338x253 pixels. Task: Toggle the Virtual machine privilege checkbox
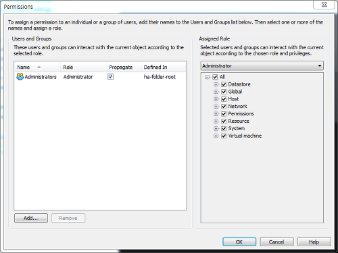[x=224, y=136]
